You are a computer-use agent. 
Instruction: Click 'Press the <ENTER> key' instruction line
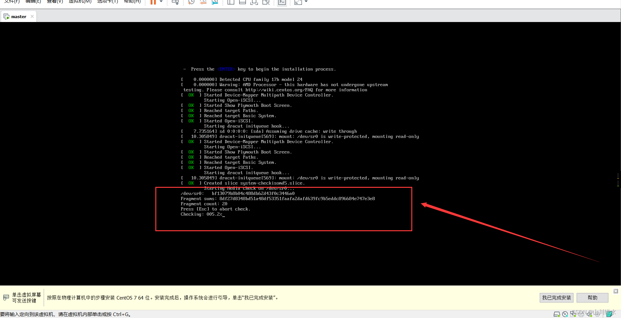point(260,69)
